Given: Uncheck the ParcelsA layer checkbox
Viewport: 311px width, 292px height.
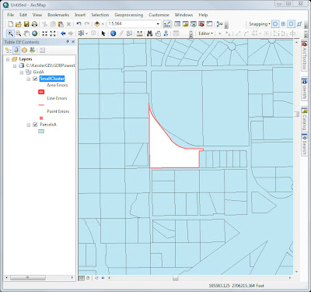Looking at the screenshot, I should (x=35, y=125).
